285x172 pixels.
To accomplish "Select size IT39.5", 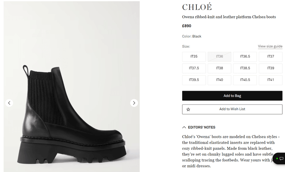I will click(194, 80).
